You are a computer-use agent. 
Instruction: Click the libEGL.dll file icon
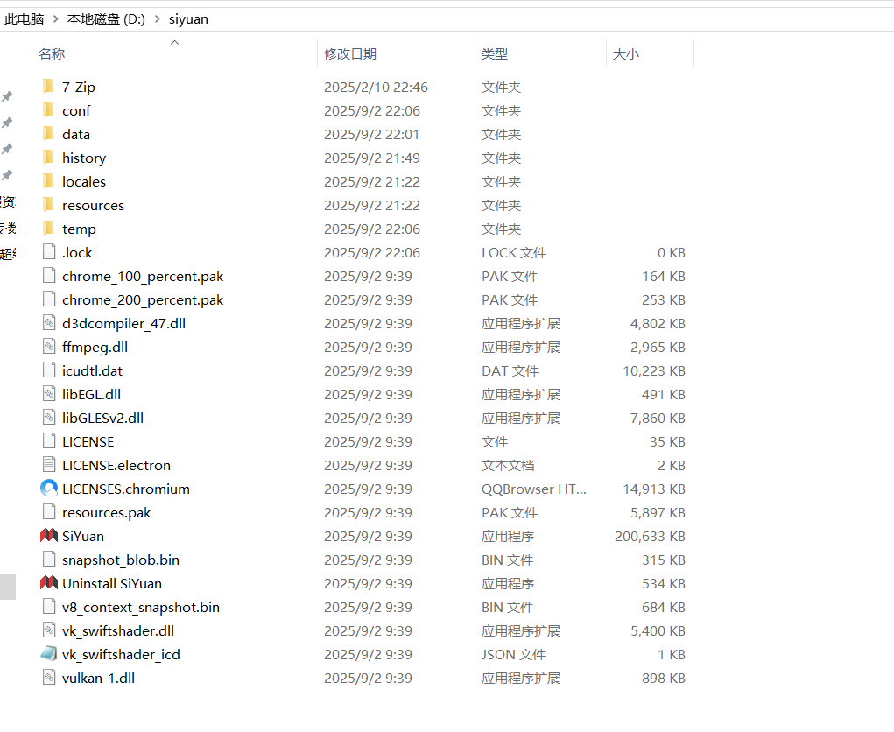[x=49, y=394]
